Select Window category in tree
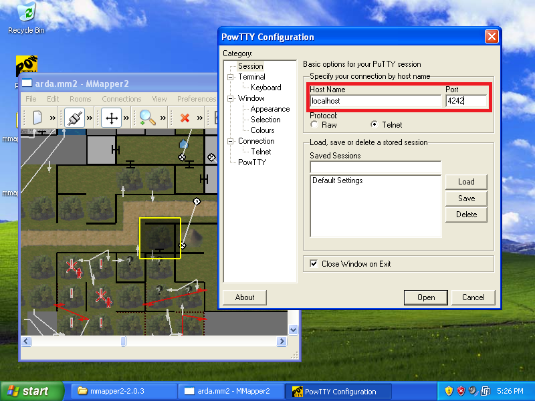Image resolution: width=535 pixels, height=401 pixels. coord(251,98)
